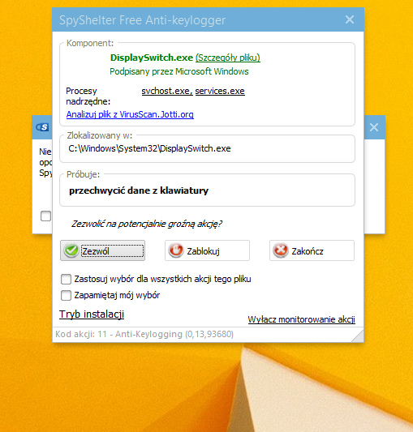Click the Zezwolić na potencjalnie groźną akcję question
The image size is (413, 432).
[x=147, y=224]
